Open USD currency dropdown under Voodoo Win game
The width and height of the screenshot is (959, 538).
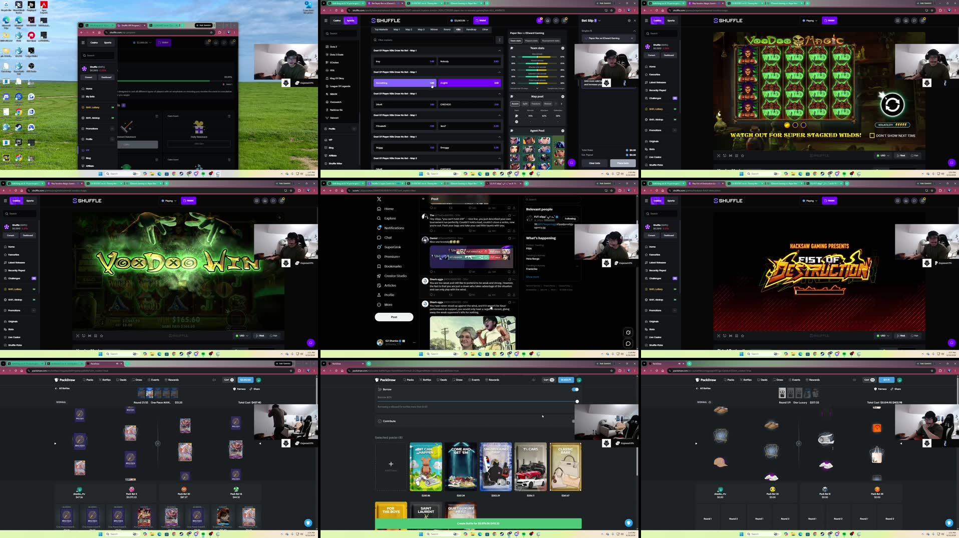[241, 336]
